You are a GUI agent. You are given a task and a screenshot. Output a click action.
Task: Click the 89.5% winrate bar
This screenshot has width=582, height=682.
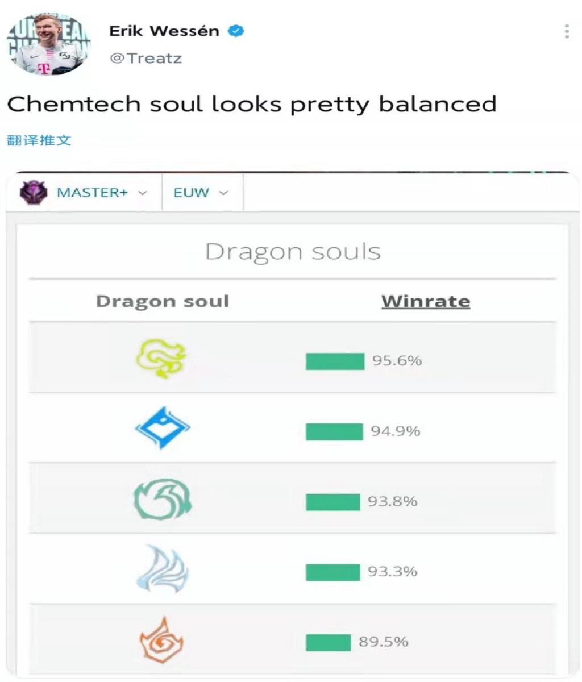pyautogui.click(x=328, y=643)
